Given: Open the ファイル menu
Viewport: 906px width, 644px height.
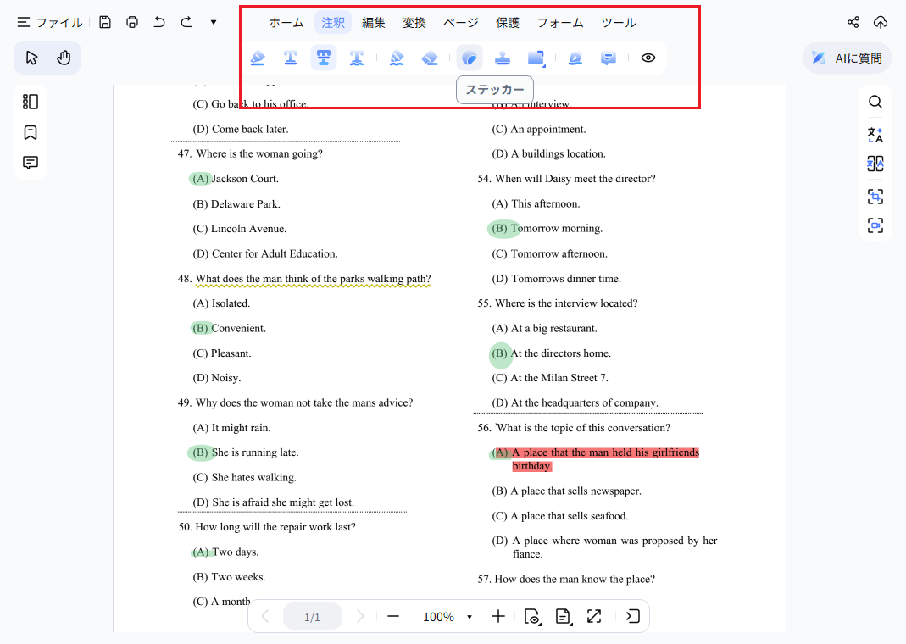Looking at the screenshot, I should [50, 23].
